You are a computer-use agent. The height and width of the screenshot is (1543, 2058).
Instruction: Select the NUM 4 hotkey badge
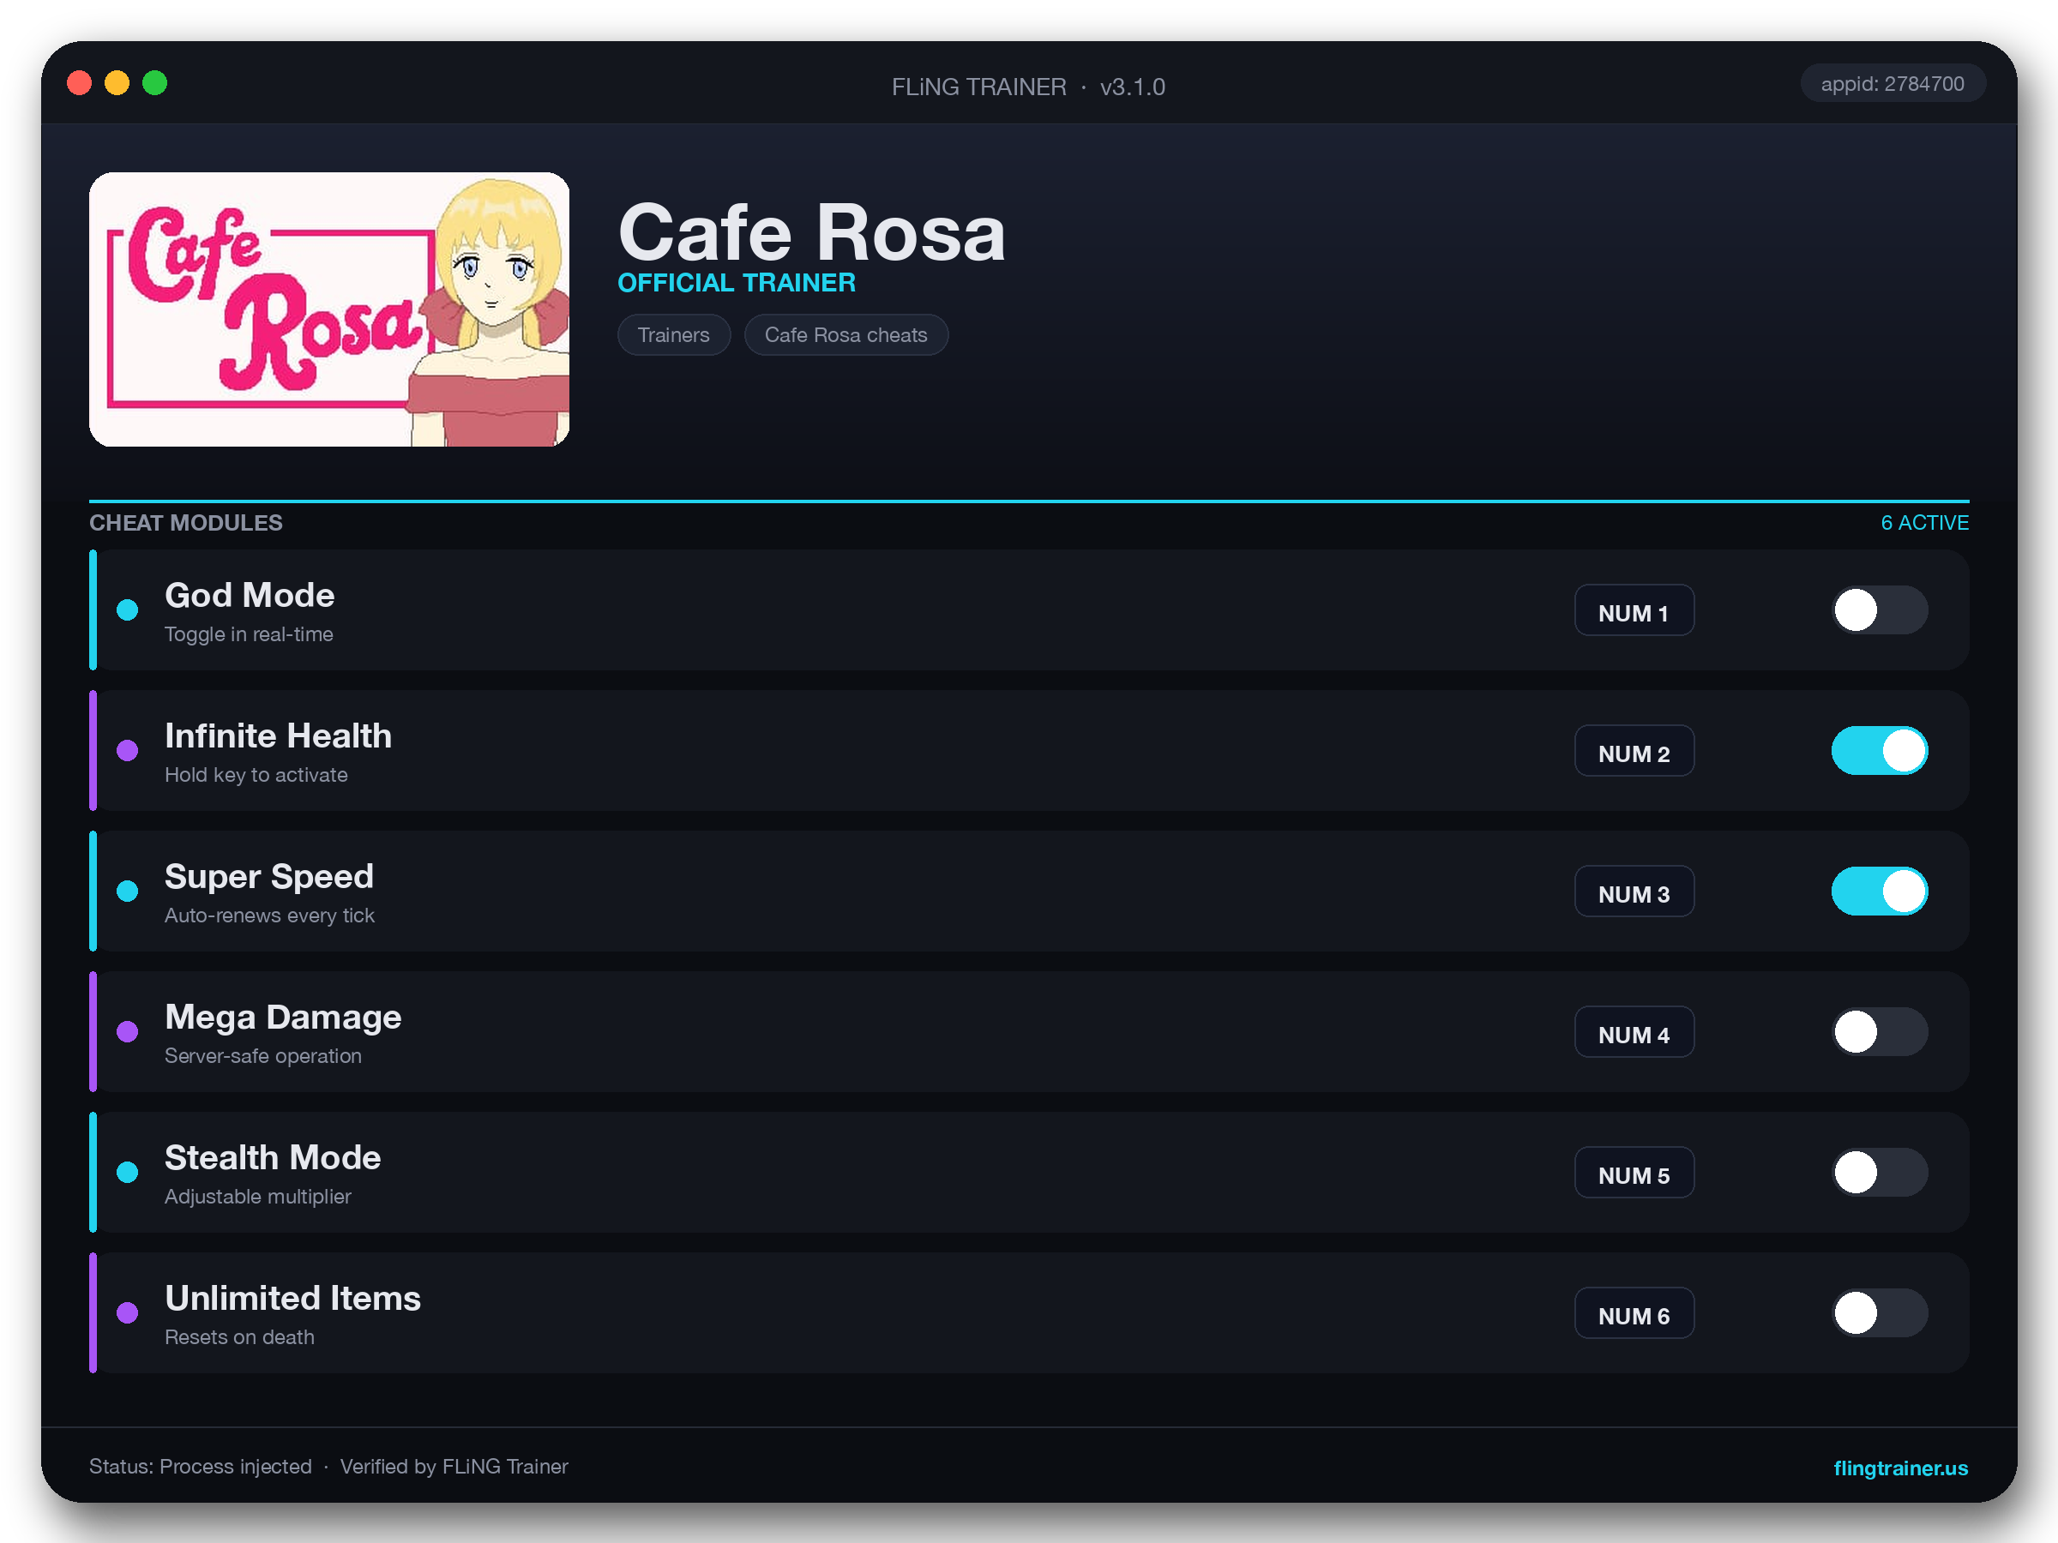pos(1634,1031)
